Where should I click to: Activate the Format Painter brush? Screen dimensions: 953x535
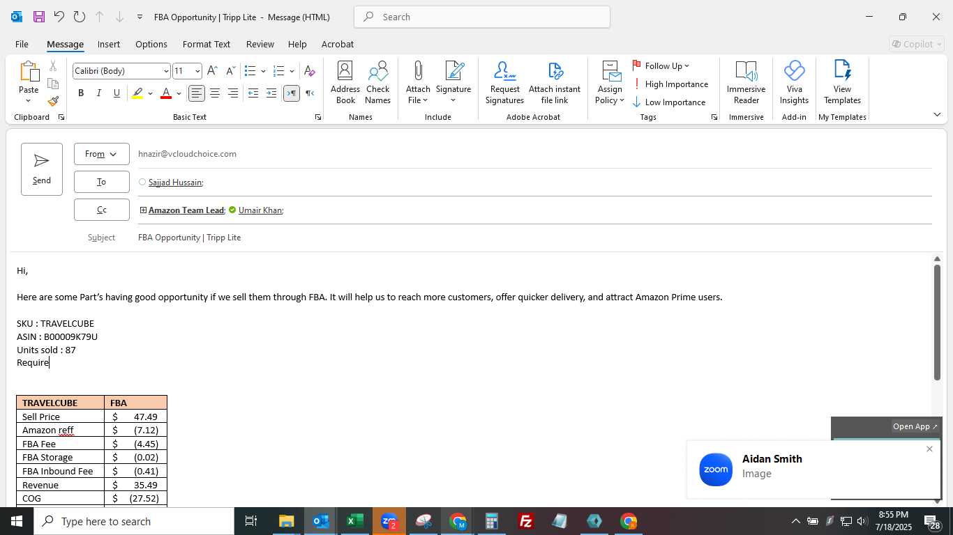point(53,101)
